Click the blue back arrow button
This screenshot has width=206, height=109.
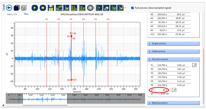pyautogui.click(x=10, y=8)
